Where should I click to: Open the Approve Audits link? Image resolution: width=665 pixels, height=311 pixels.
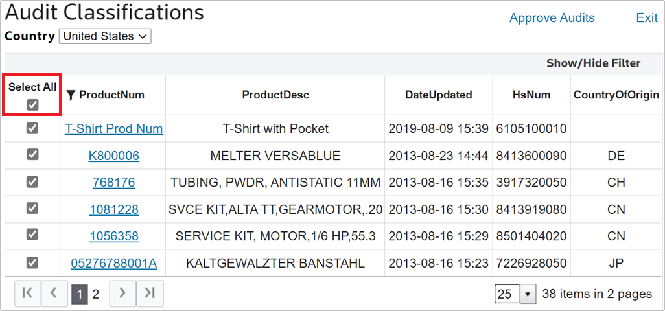point(552,18)
